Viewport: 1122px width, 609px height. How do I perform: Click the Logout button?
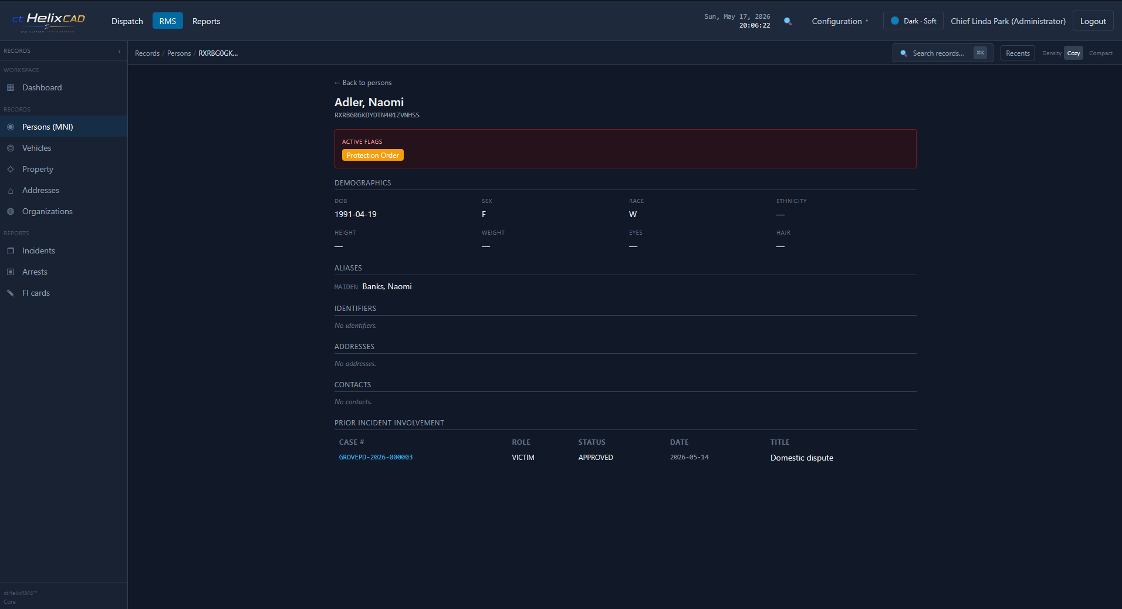coord(1093,21)
